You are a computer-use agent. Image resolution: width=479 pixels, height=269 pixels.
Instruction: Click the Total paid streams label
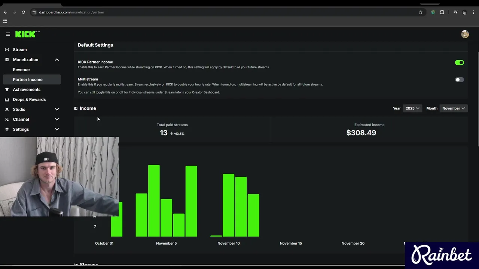pyautogui.click(x=172, y=125)
